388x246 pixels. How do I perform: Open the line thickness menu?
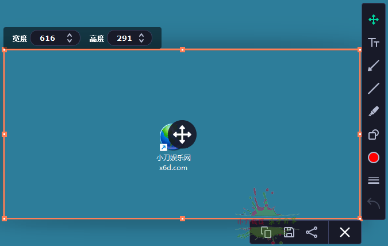click(x=373, y=180)
